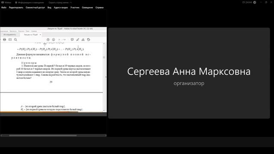Click the scroll down arrow of PDF view
The width and height of the screenshot is (274, 154).
click(104, 110)
